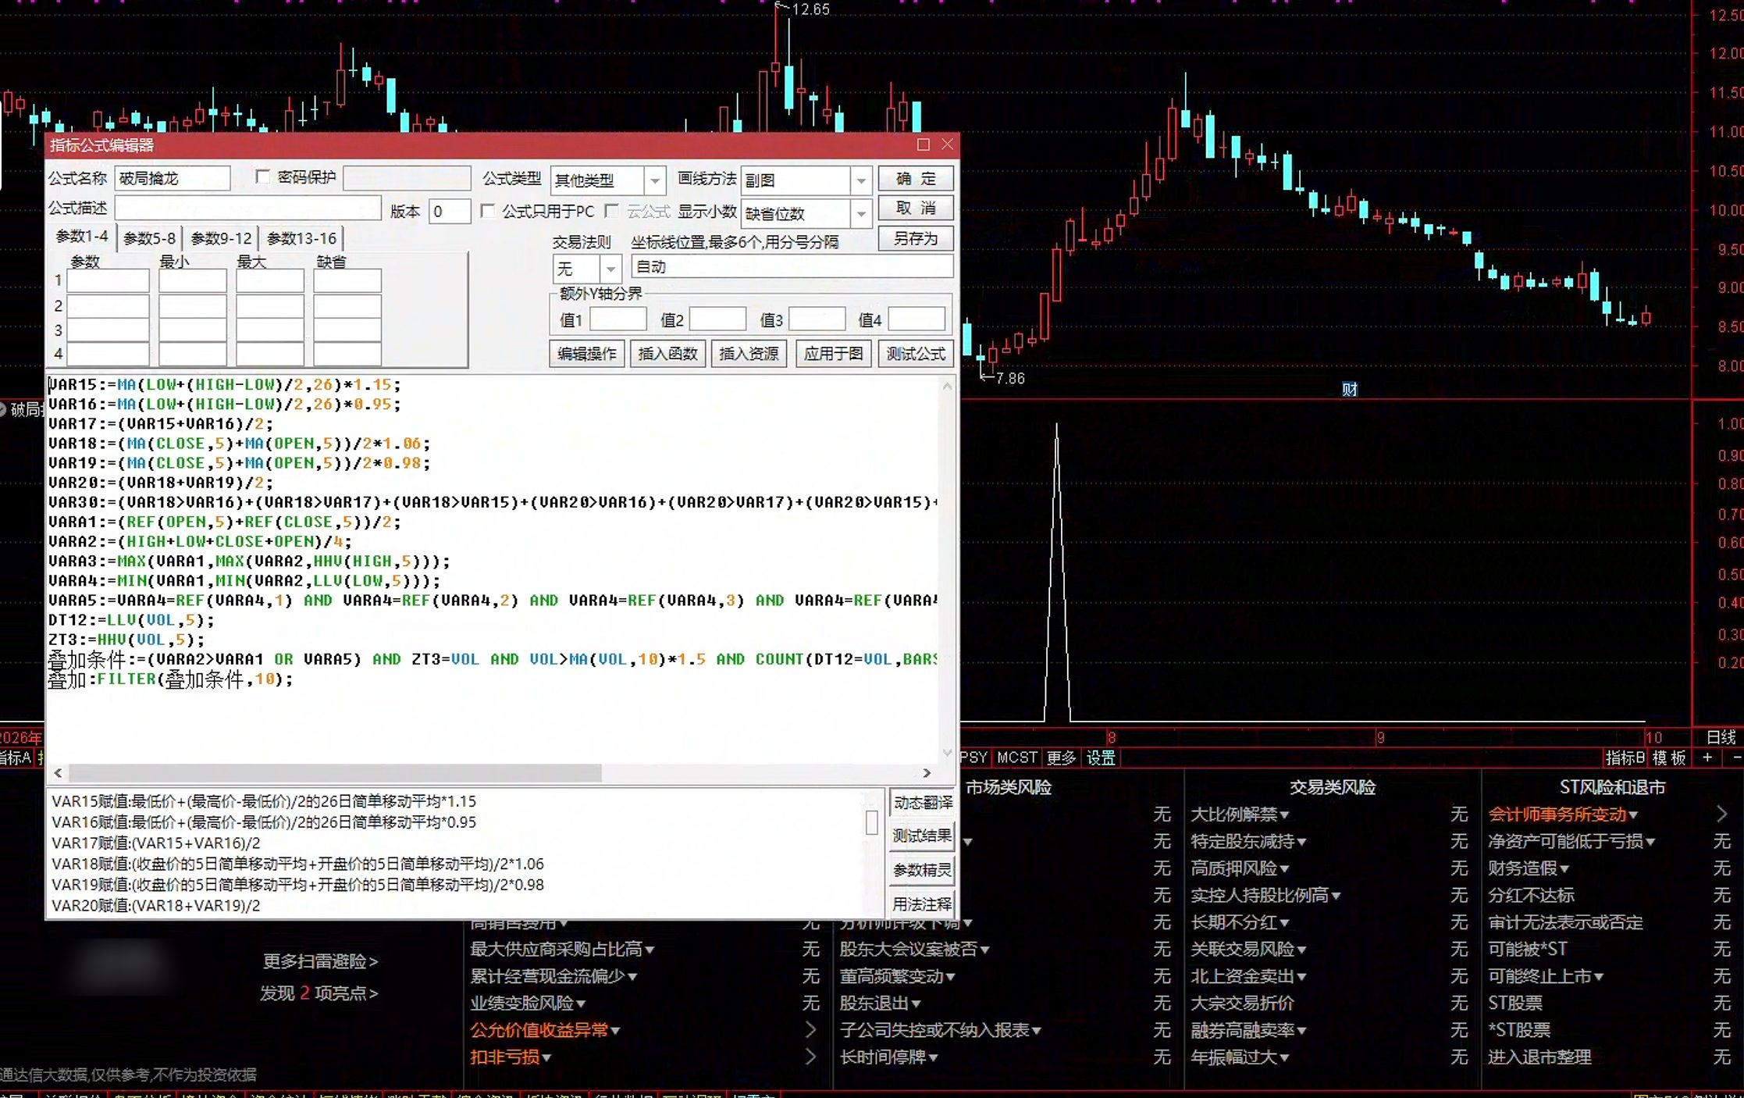Viewport: 1744px width, 1098px height.
Task: Click the plus icon beside 模板
Action: click(1707, 758)
